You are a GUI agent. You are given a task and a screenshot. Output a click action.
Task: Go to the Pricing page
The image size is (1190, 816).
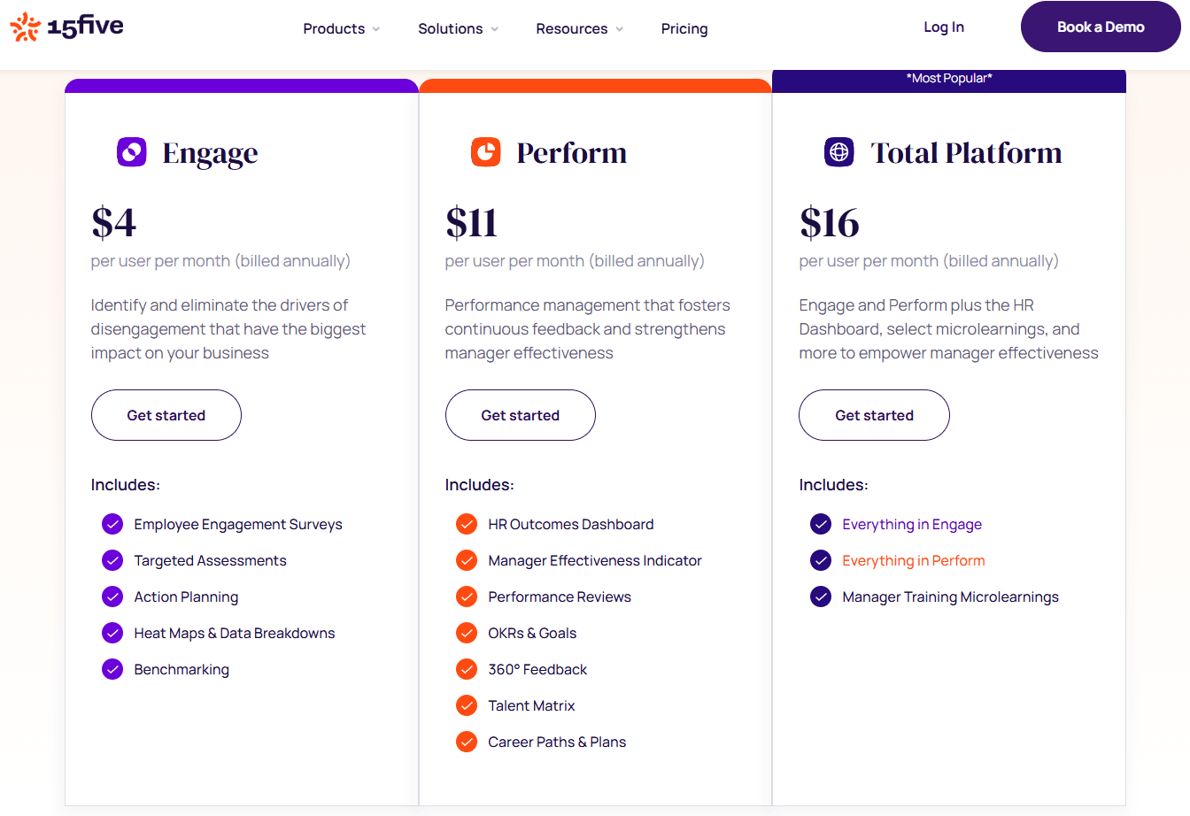(x=684, y=28)
